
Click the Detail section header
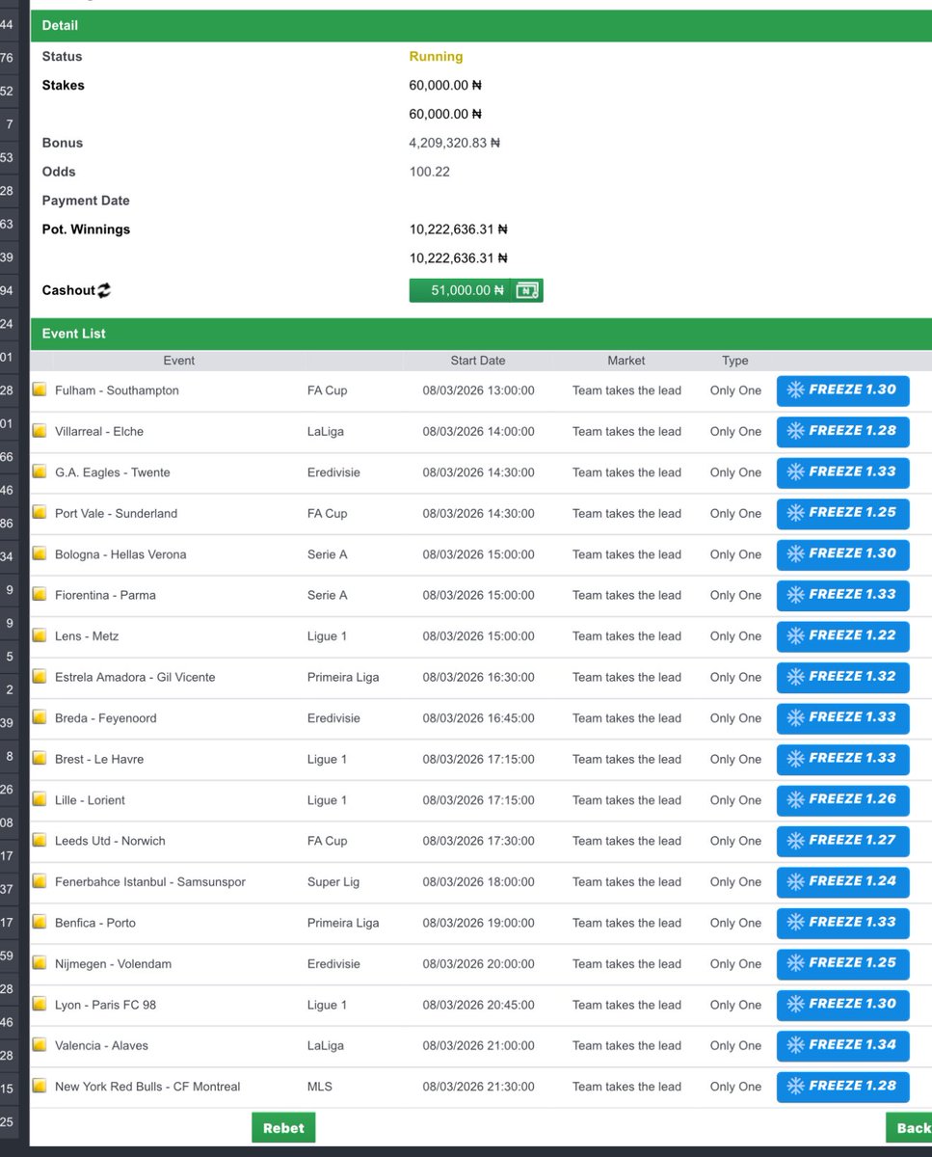[x=481, y=25]
